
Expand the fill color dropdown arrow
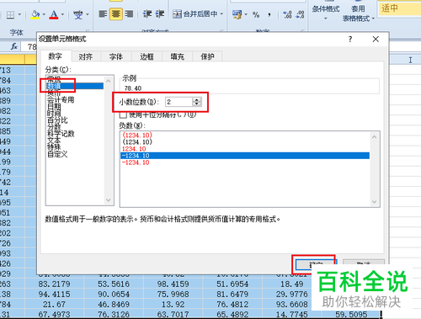pyautogui.click(x=44, y=14)
